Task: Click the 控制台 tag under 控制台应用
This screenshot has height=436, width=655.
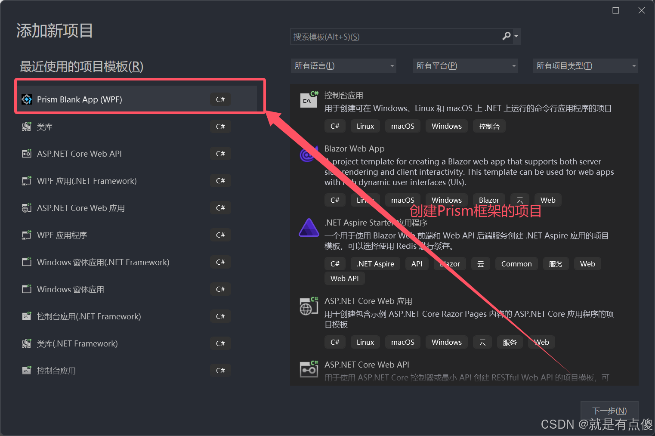Action: 489,126
